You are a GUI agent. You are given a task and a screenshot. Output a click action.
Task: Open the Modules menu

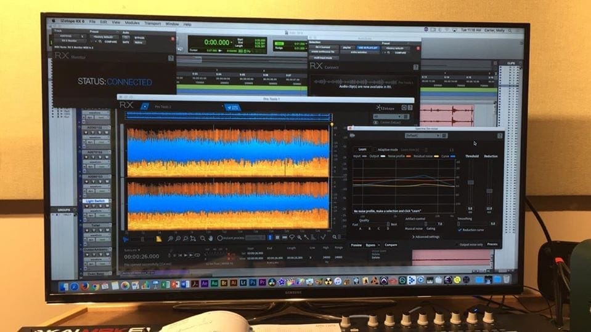tap(132, 23)
